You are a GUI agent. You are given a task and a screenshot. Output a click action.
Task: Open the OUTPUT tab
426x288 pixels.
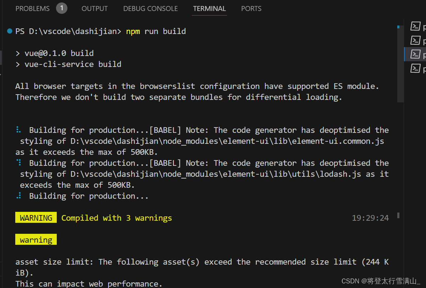point(95,9)
